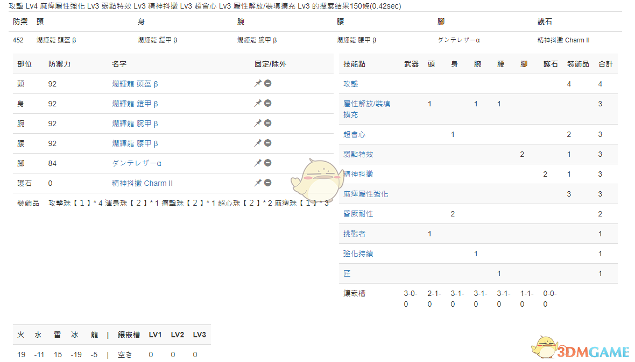Click the LV3 slot column header
This screenshot has height=362, width=635.
click(x=199, y=335)
